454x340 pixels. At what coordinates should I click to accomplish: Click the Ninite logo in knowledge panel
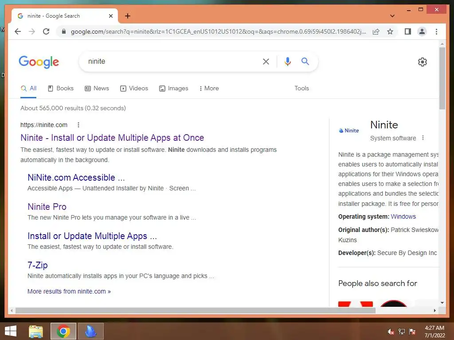tap(349, 131)
